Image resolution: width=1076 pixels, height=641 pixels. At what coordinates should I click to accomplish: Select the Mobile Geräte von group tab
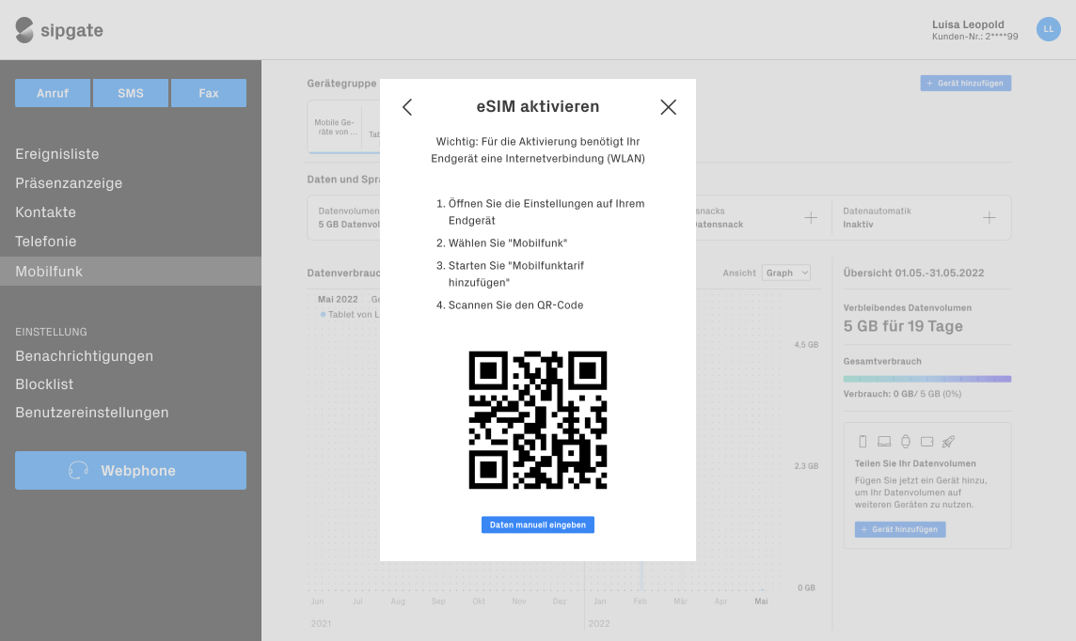click(337, 127)
